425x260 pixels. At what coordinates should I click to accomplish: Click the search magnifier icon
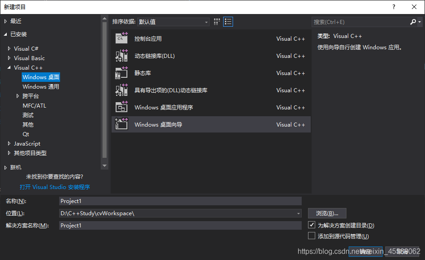413,22
